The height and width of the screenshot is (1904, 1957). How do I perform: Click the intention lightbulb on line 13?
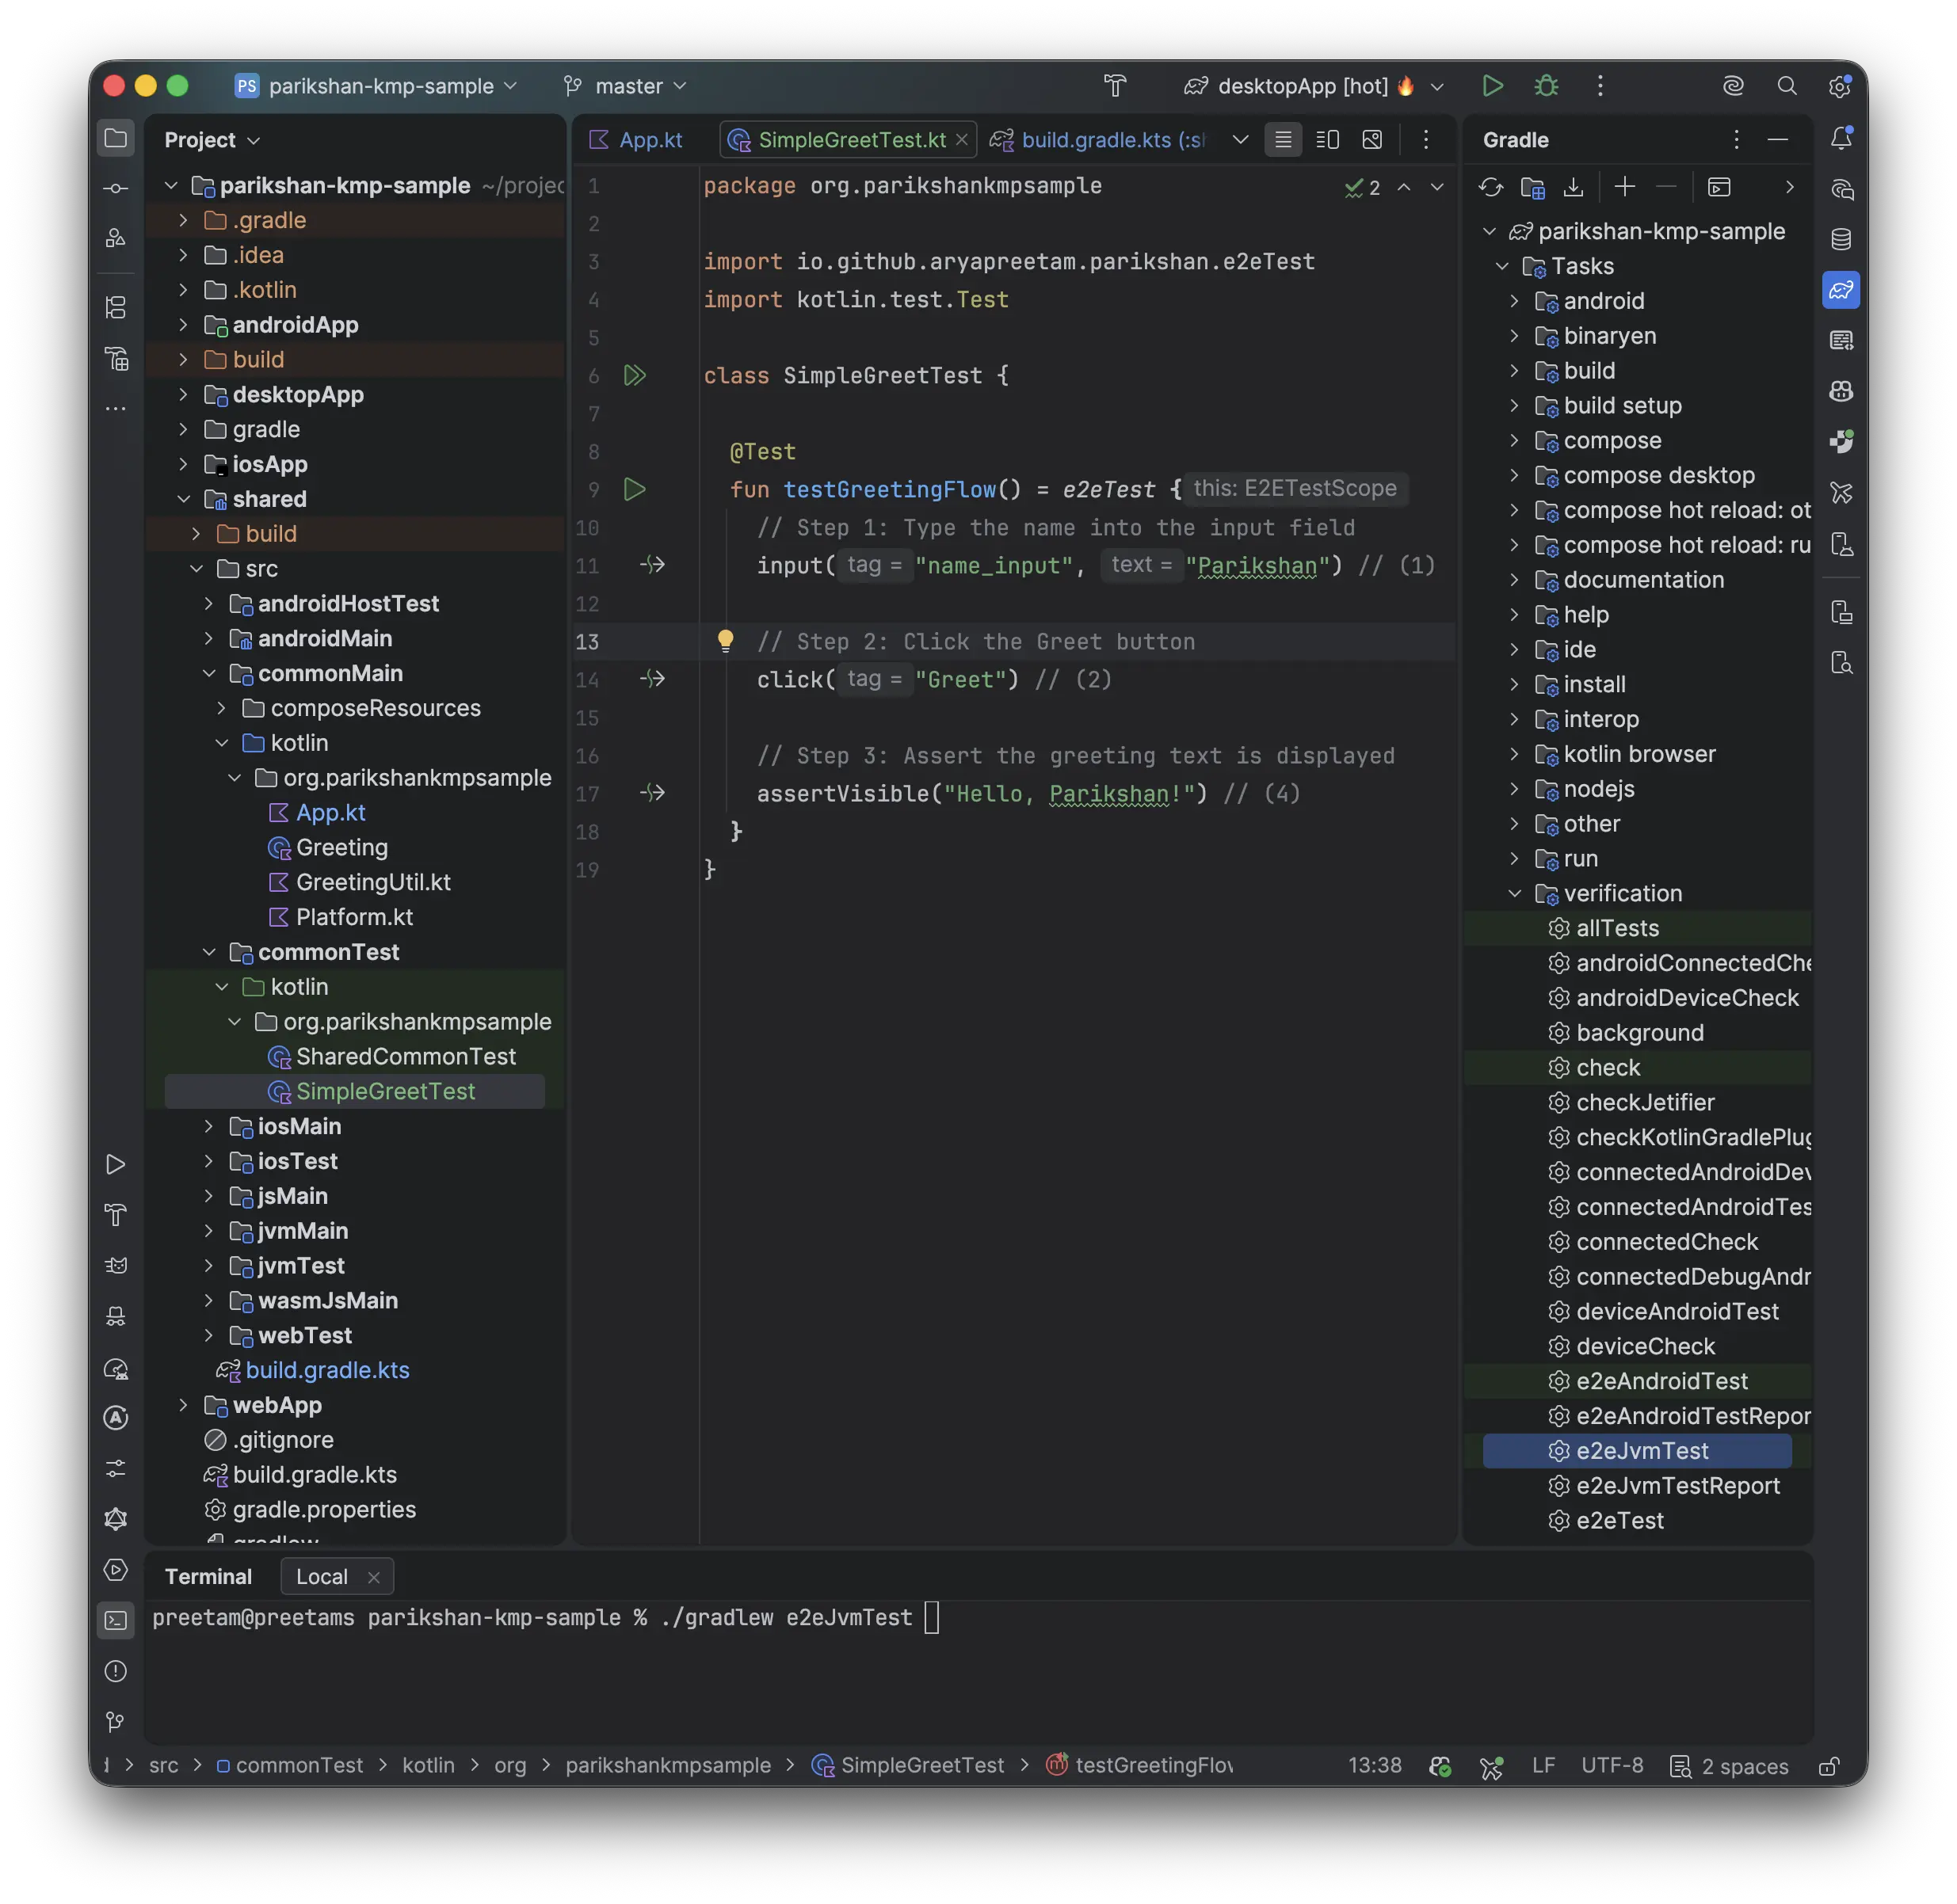point(726,641)
